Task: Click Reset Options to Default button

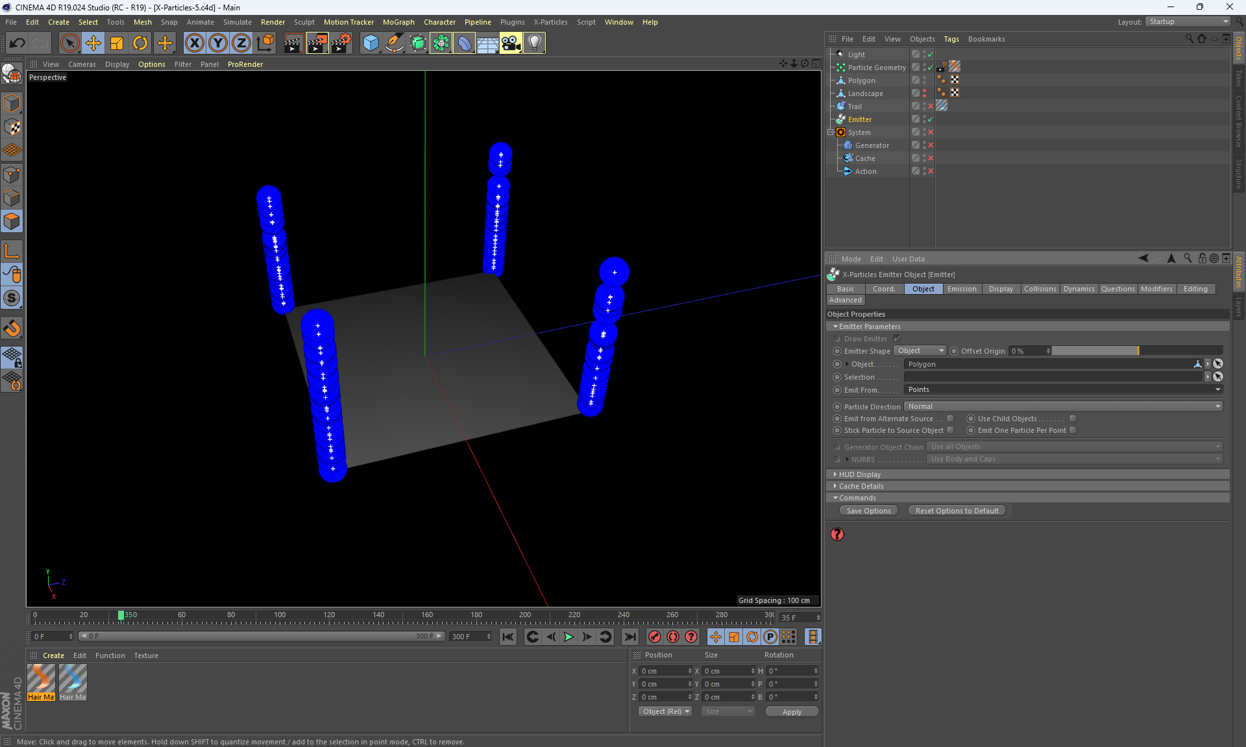Action: click(x=957, y=511)
